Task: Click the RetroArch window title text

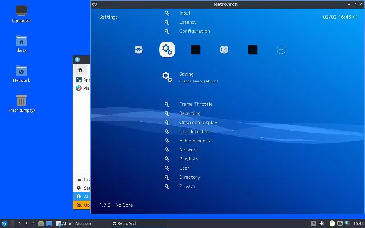Action: tap(226, 4)
